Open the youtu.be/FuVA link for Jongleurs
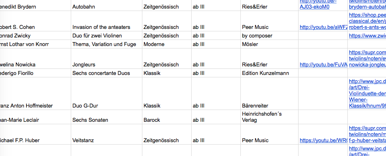386x156 pixels. tap(323, 65)
